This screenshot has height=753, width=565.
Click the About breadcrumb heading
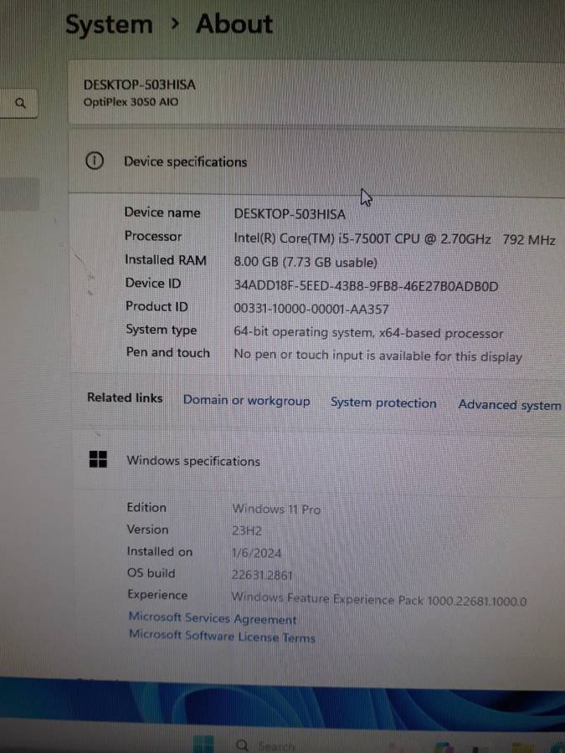pyautogui.click(x=234, y=23)
